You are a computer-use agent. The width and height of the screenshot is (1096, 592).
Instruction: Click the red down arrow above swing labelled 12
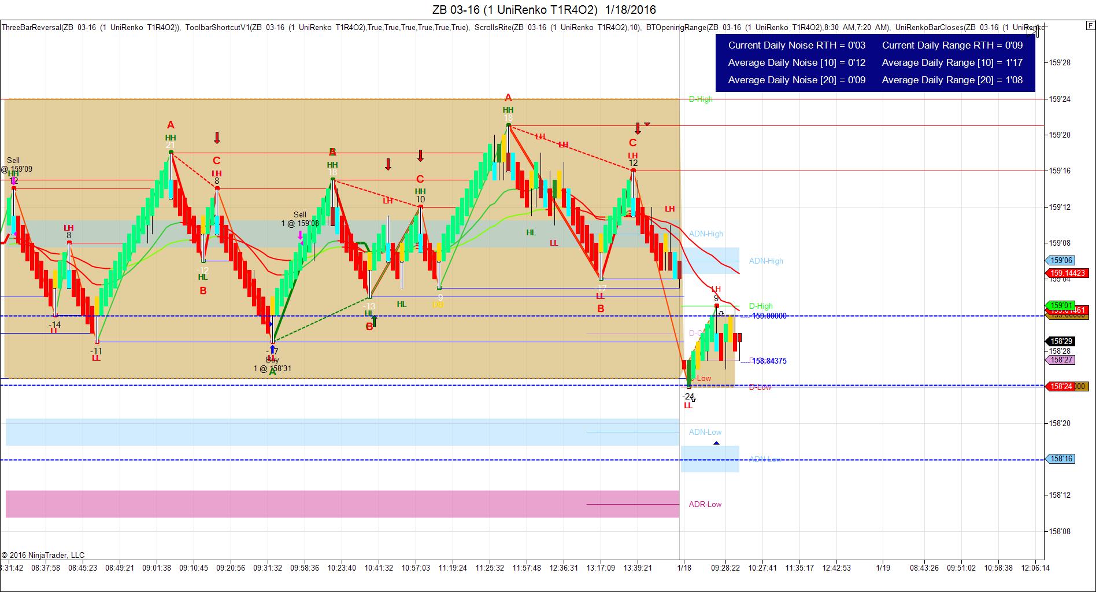pyautogui.click(x=638, y=128)
